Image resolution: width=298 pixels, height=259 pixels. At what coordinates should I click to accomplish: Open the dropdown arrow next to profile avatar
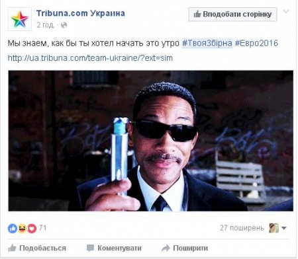tap(284, 228)
